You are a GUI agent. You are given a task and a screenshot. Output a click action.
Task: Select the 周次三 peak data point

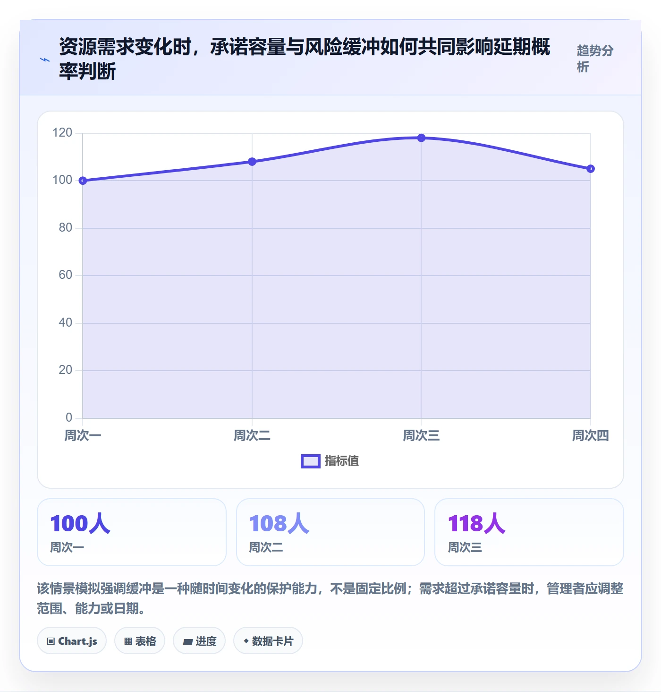coord(421,138)
